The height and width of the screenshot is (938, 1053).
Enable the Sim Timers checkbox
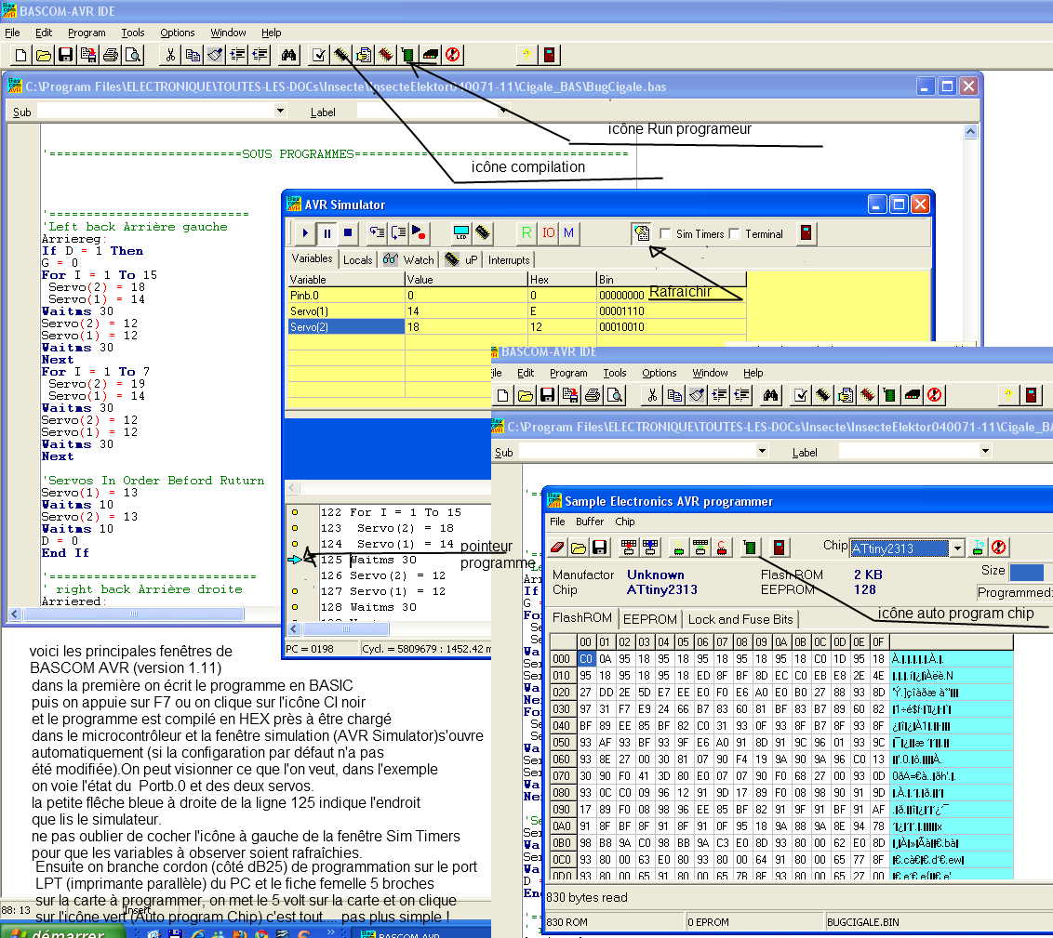(665, 234)
